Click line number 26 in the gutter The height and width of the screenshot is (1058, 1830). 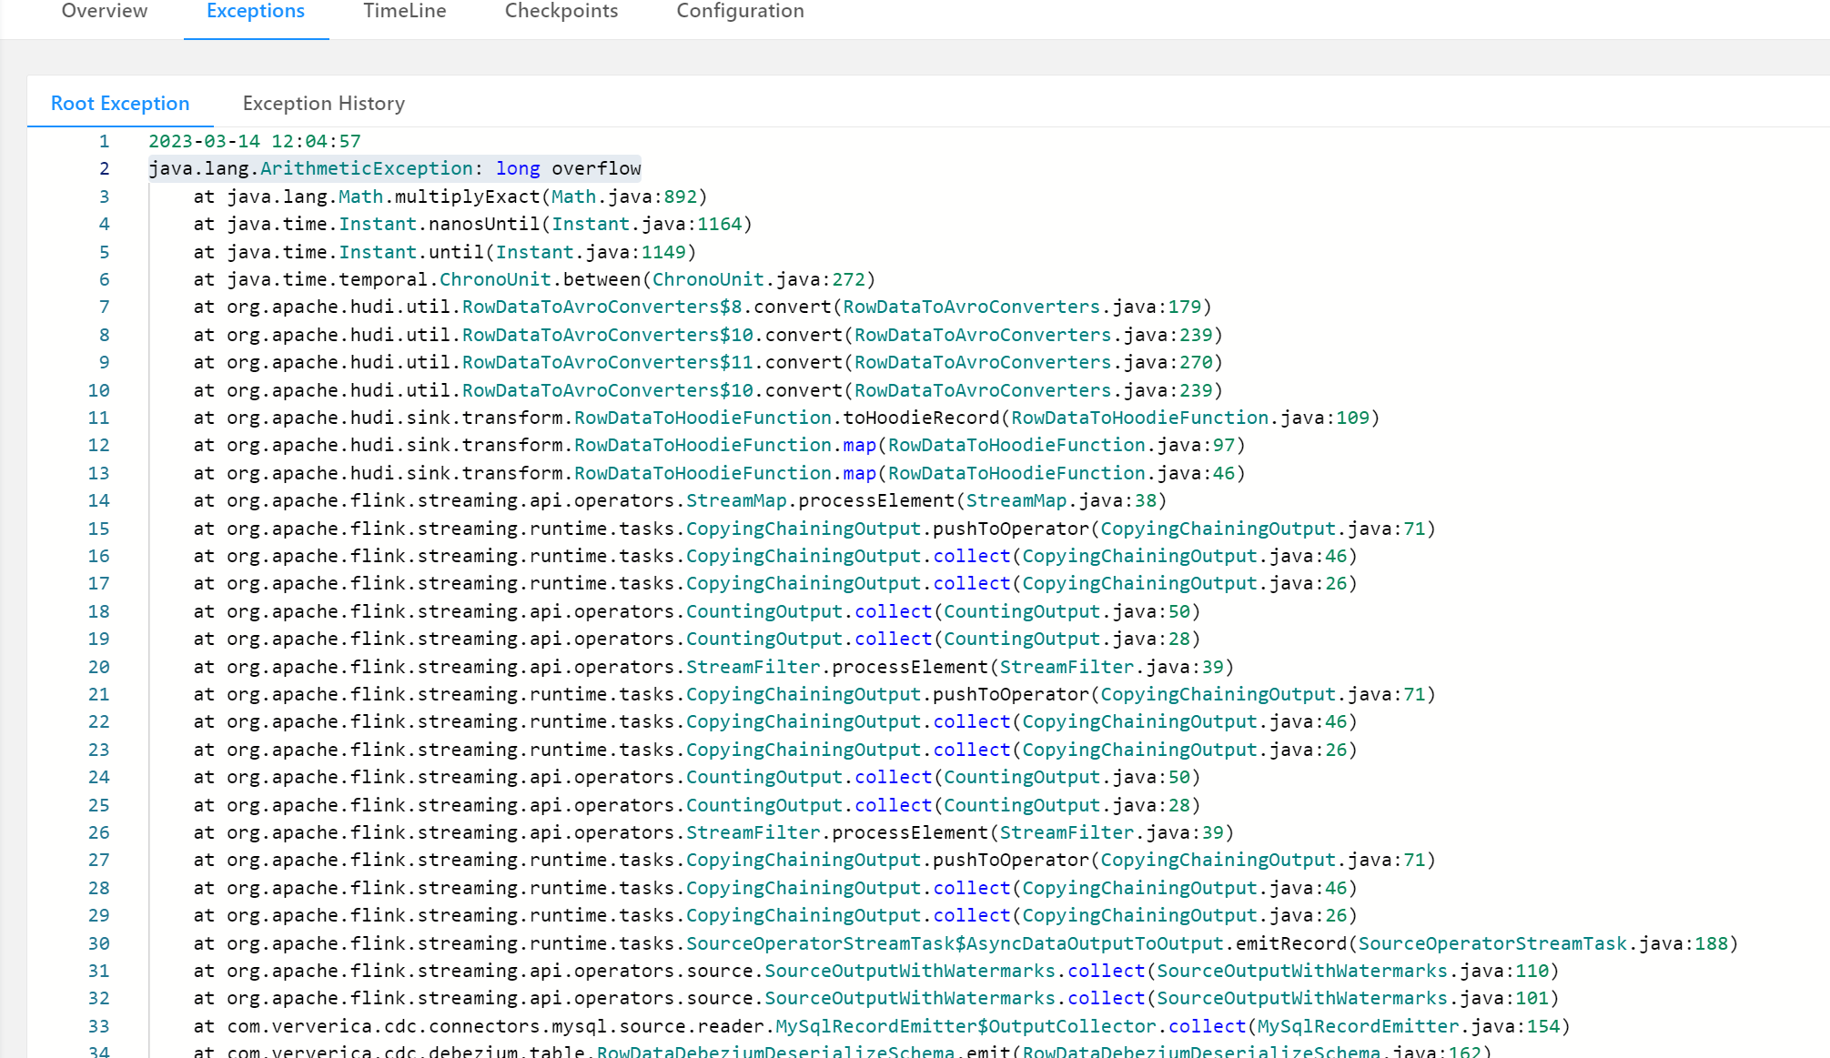point(98,833)
